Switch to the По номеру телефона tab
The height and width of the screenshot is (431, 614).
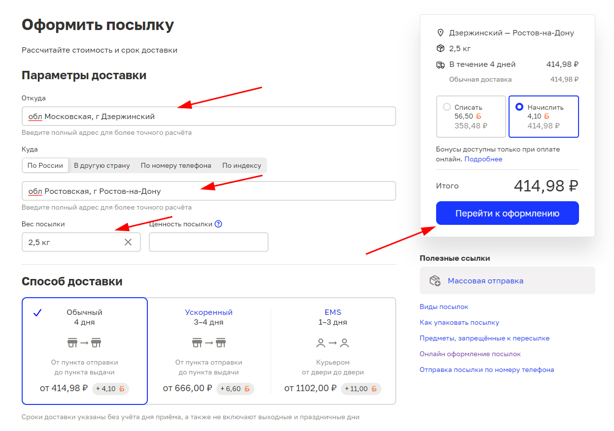click(176, 165)
